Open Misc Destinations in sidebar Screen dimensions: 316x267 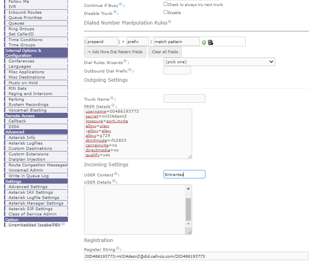pos(27,77)
